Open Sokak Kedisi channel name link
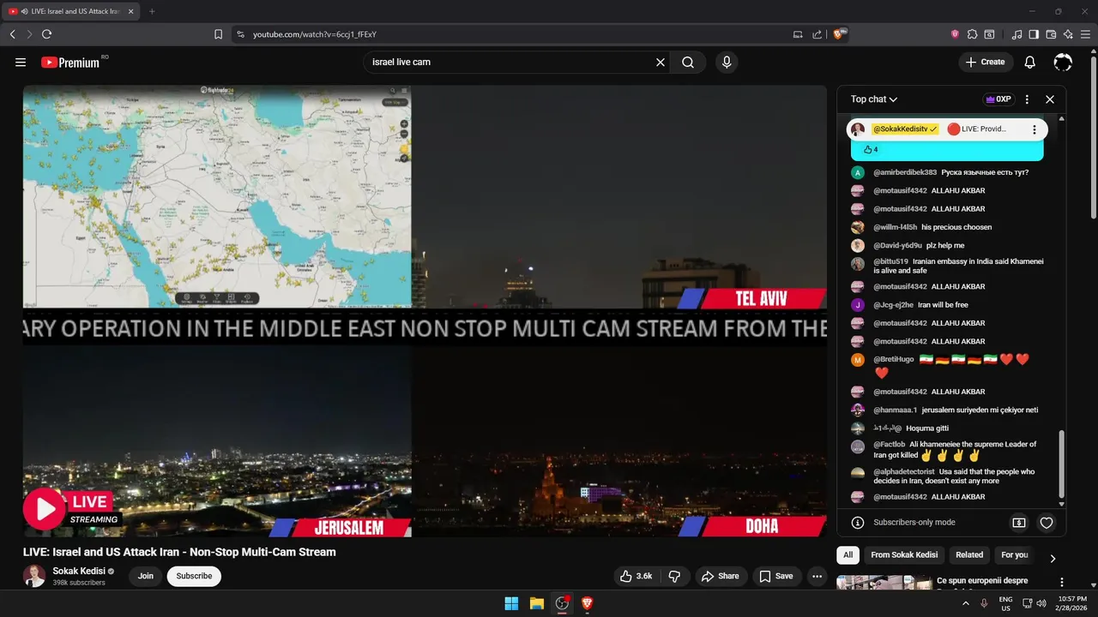This screenshot has height=617, width=1098. [78, 572]
